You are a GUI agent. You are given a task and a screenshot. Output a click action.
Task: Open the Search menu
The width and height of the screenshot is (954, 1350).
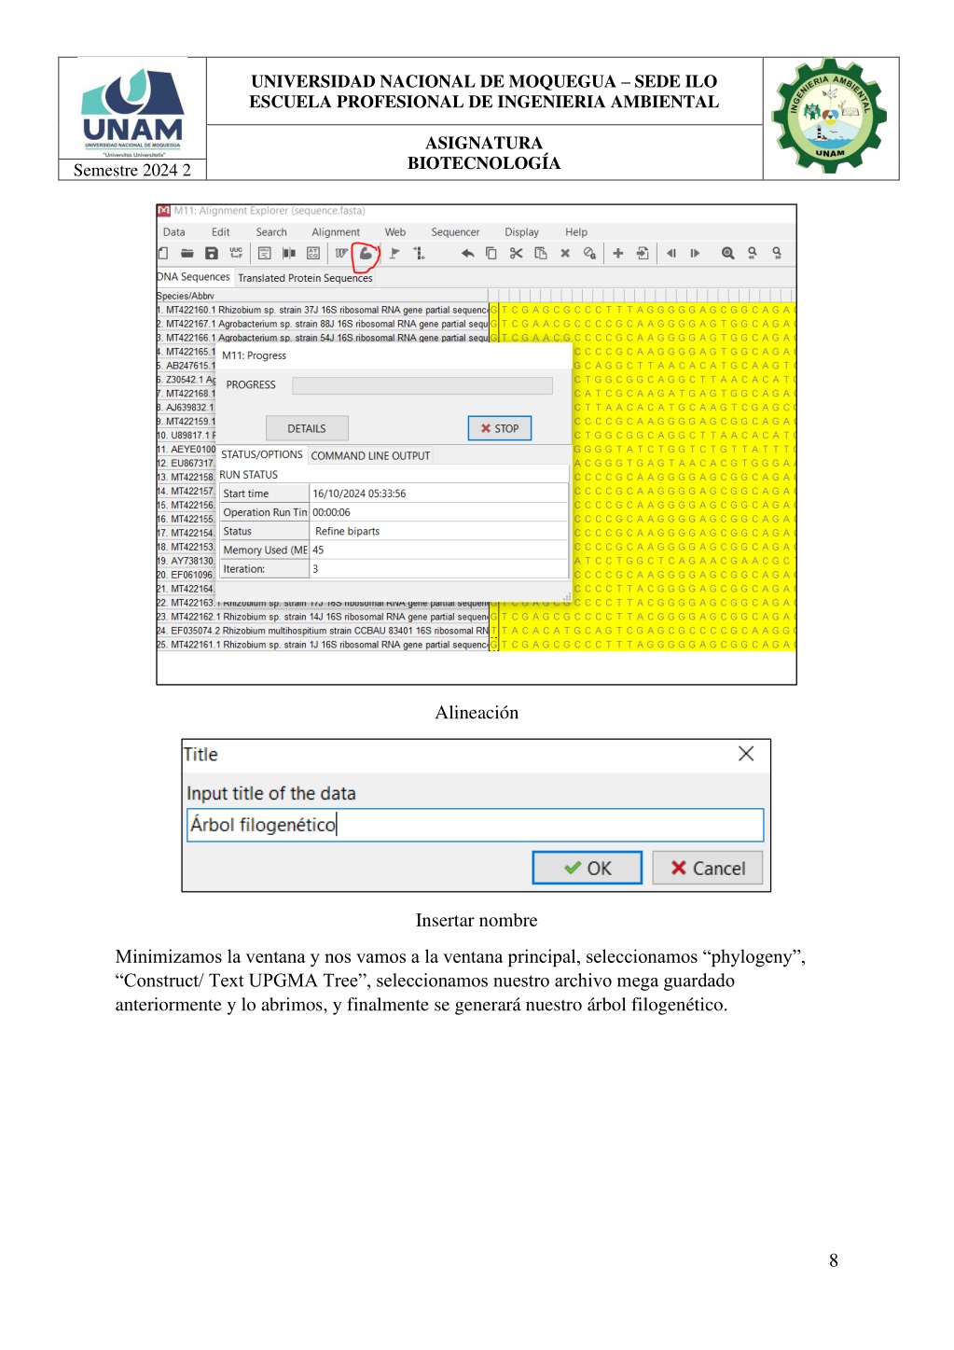click(x=271, y=232)
